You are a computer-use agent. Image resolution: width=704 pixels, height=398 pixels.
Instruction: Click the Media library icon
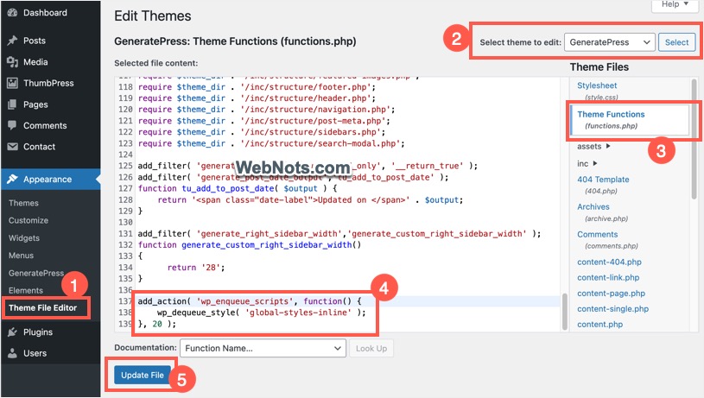12,62
